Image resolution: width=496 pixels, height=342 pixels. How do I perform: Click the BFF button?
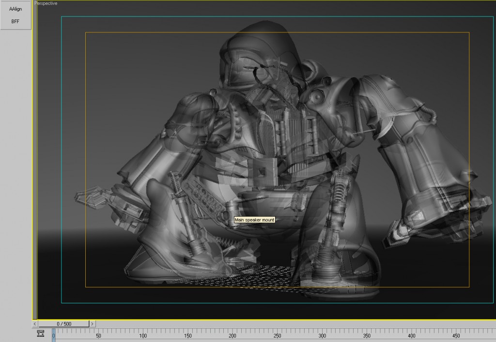16,21
